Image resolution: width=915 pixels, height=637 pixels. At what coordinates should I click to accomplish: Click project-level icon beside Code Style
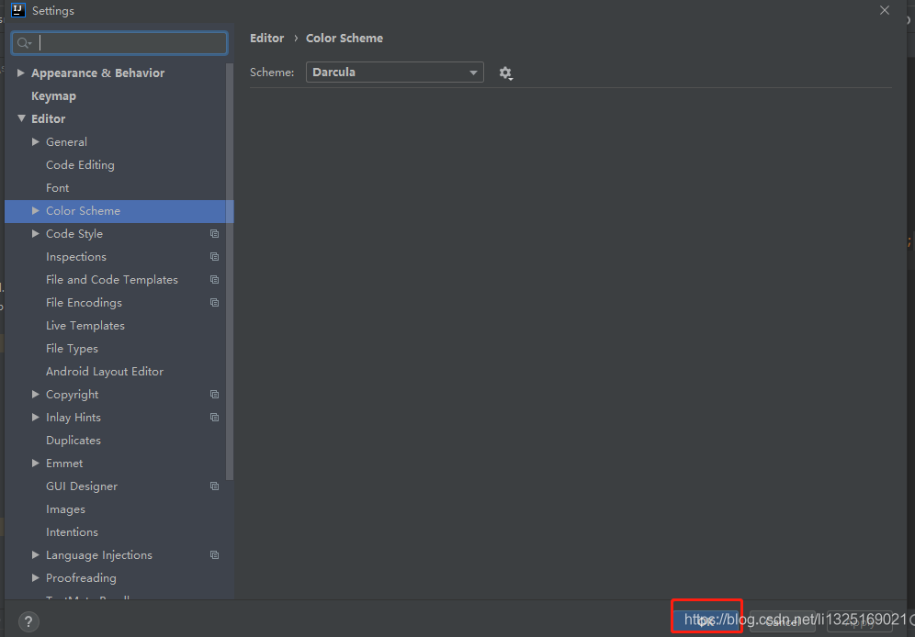[215, 234]
